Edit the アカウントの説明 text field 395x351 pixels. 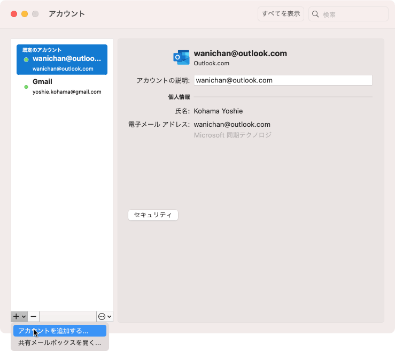tap(283, 80)
